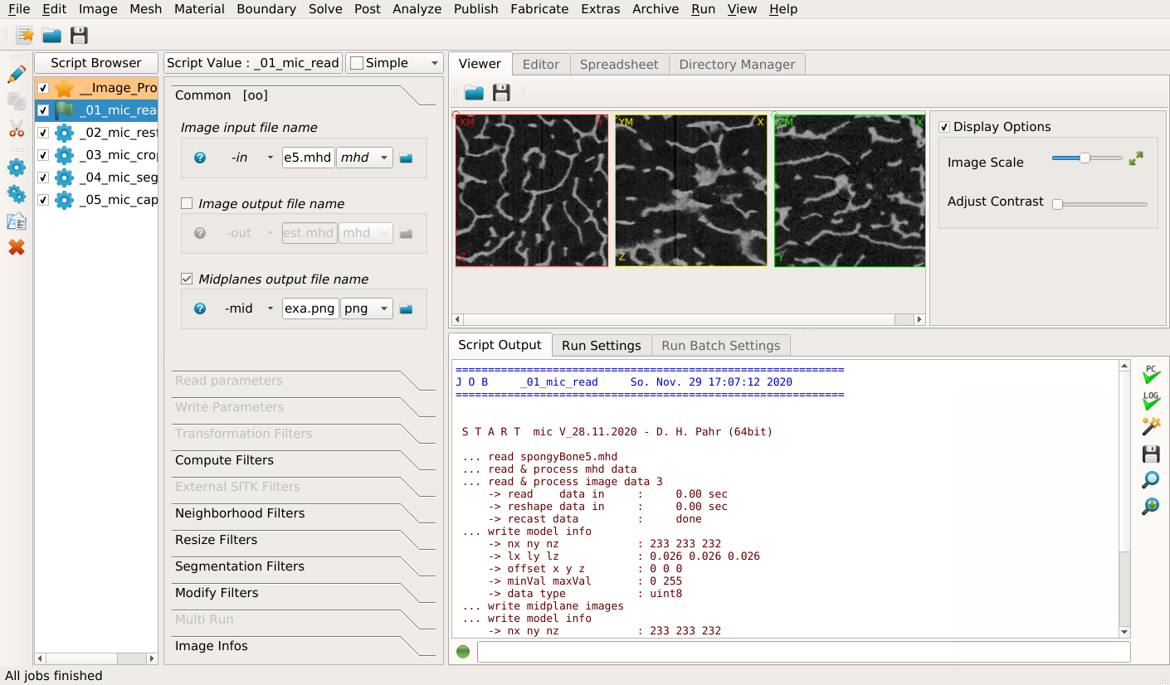The width and height of the screenshot is (1170, 685).
Task: Open the -in option dropdown
Action: [x=271, y=158]
